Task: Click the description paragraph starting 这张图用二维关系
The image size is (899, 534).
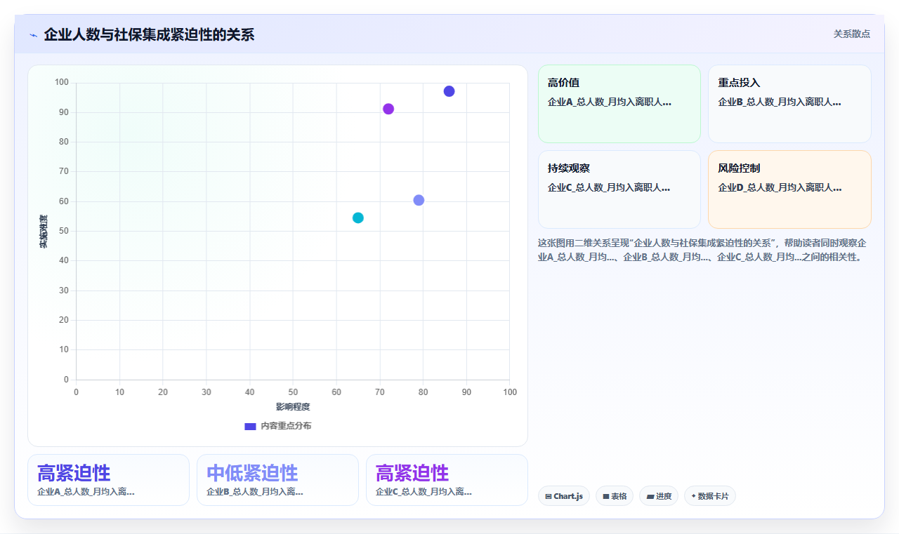Action: (x=704, y=250)
